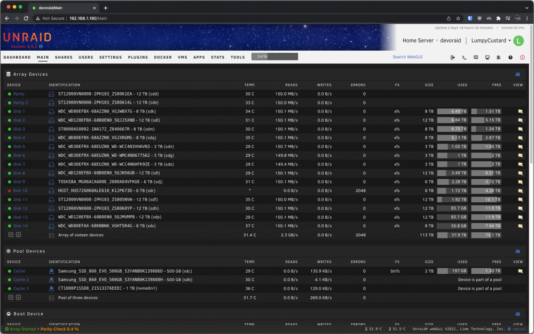Screen dimensions: 534x334
Task: Click SSD icon for Cache 3 CT1000P1SSD8
Action: (x=51, y=289)
